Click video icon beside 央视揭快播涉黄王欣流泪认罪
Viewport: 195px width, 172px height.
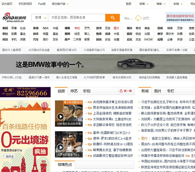pos(90,102)
